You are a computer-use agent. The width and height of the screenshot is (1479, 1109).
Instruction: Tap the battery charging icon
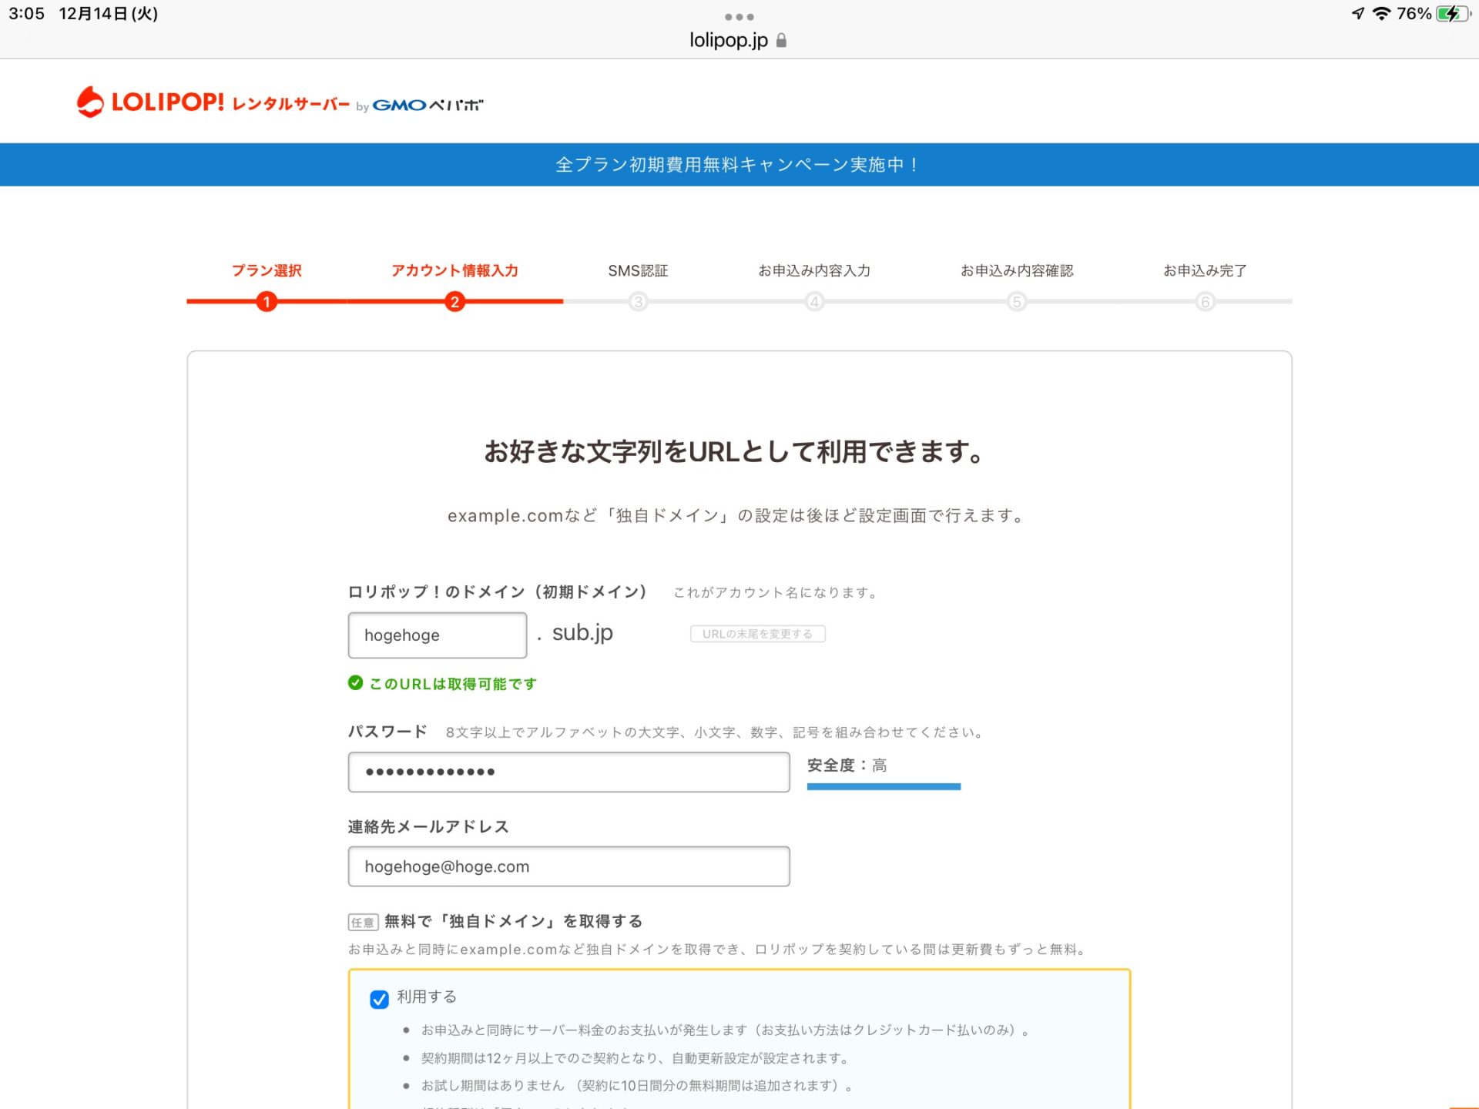1453,14
